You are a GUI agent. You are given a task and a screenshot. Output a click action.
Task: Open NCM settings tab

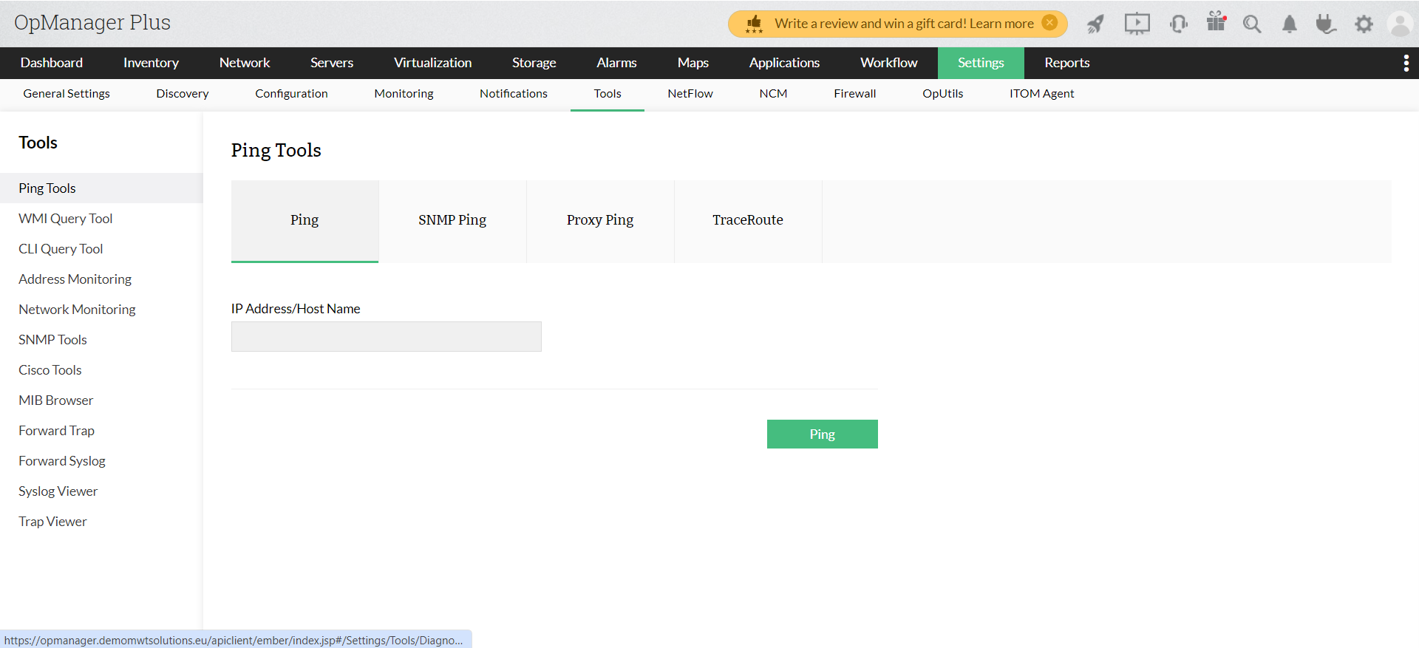pyautogui.click(x=773, y=94)
